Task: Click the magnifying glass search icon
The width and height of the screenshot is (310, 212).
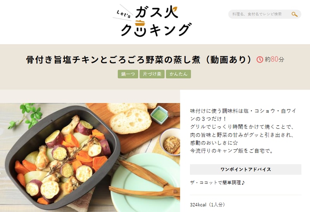Action: 294,14
